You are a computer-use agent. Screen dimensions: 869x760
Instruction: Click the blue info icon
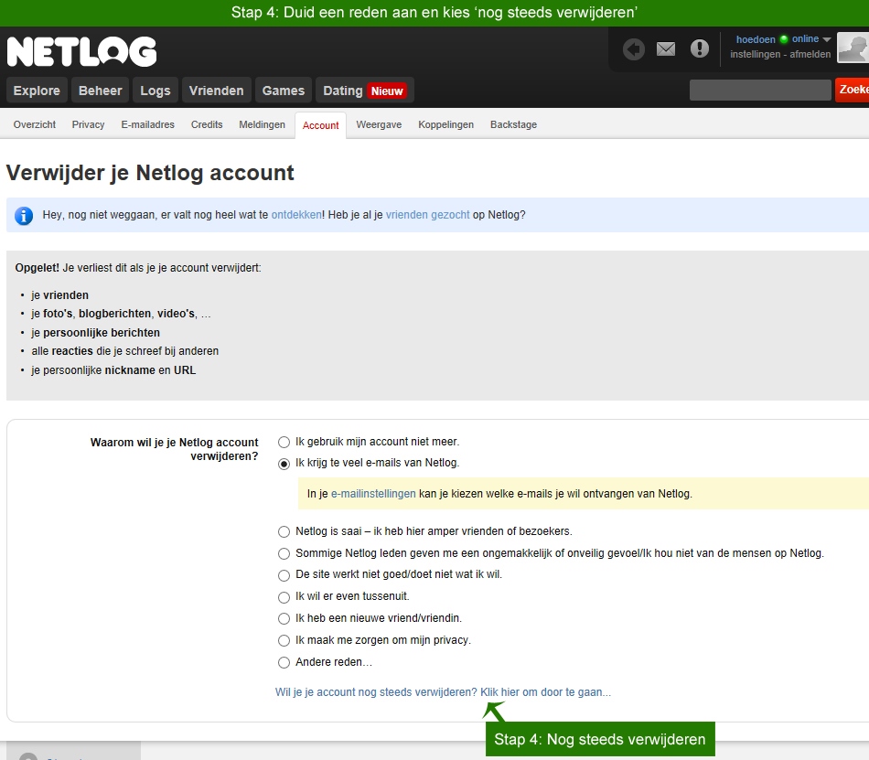coord(23,215)
